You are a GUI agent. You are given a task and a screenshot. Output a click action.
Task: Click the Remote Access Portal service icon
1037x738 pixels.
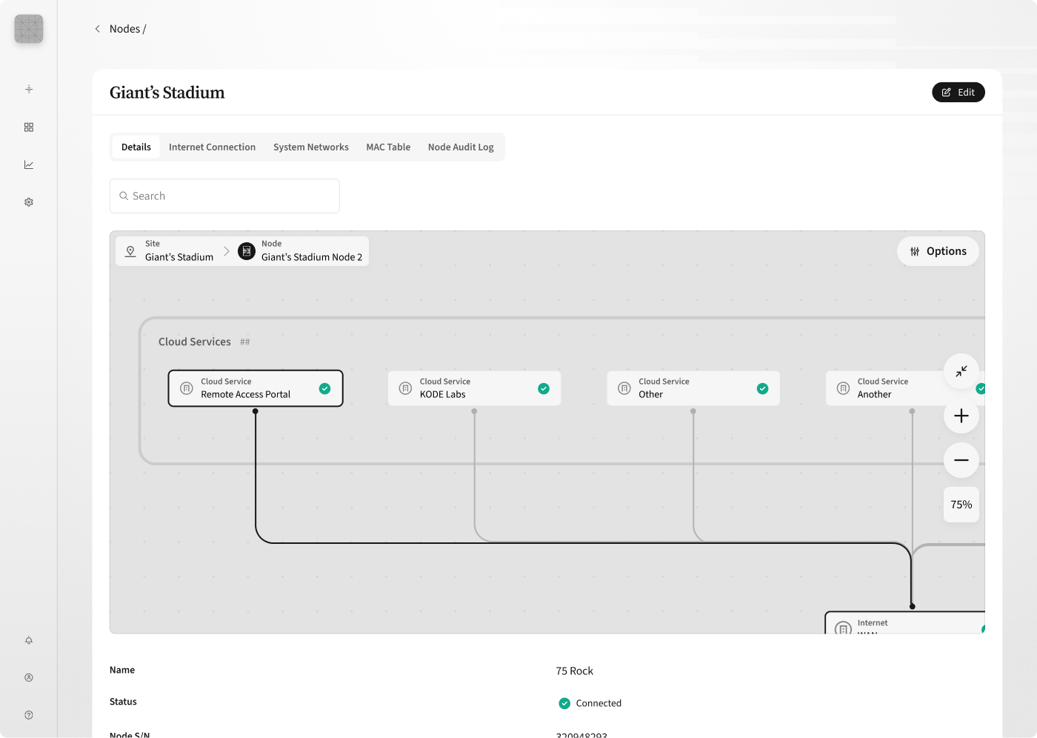coord(187,388)
